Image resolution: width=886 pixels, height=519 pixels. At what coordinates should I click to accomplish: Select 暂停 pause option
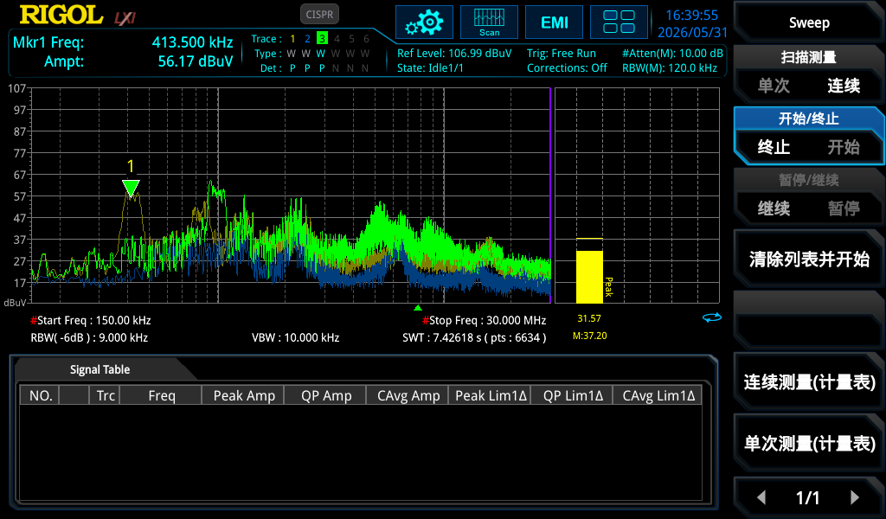[x=844, y=208]
